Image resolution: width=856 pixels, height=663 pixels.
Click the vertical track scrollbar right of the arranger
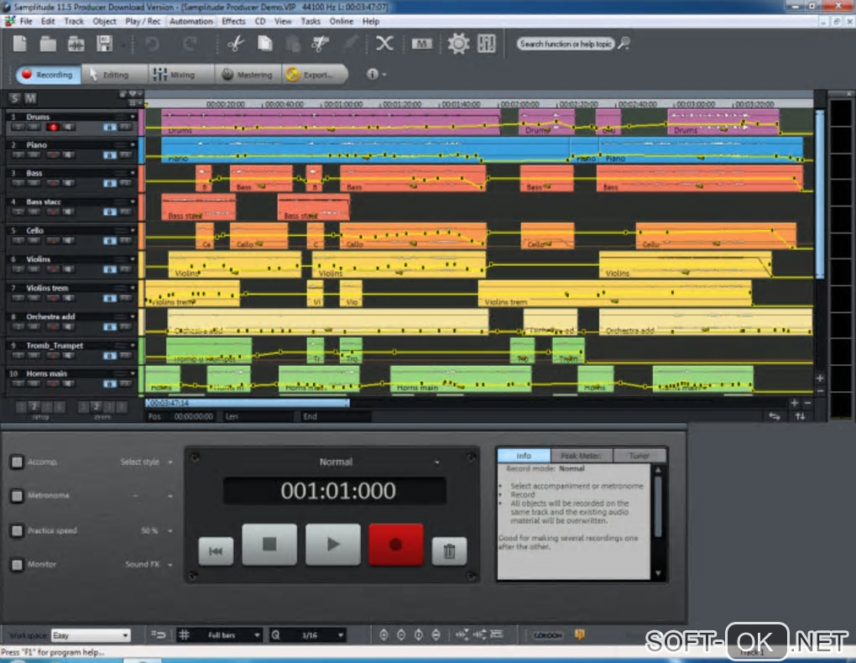coord(819,195)
